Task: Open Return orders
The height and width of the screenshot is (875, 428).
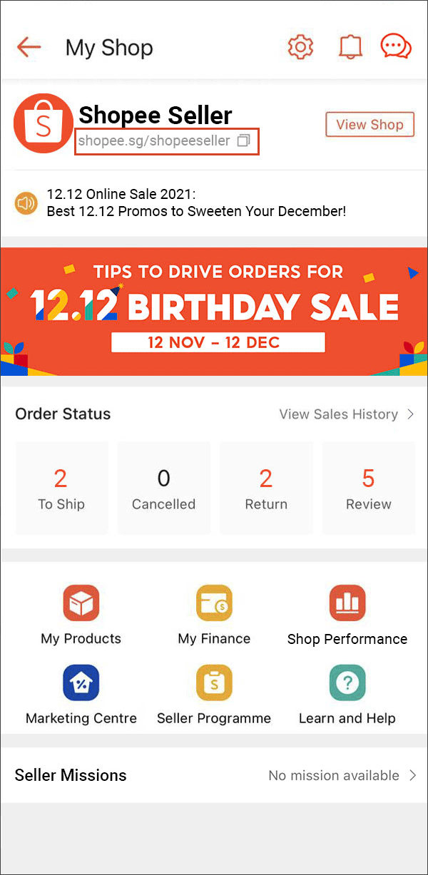Action: pyautogui.click(x=266, y=488)
